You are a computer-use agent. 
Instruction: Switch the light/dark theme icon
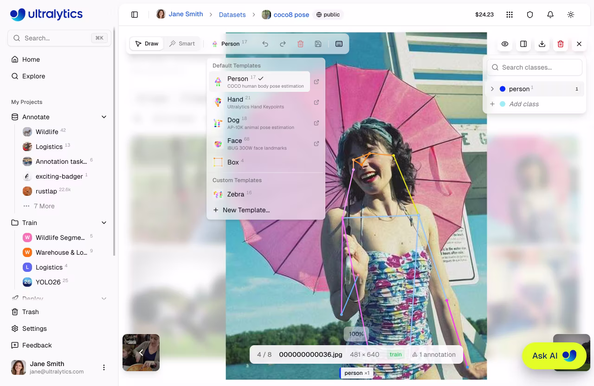coord(571,14)
